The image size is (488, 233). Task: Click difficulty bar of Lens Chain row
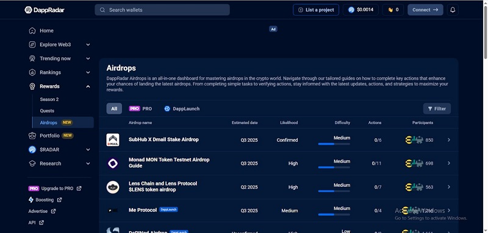point(334,191)
